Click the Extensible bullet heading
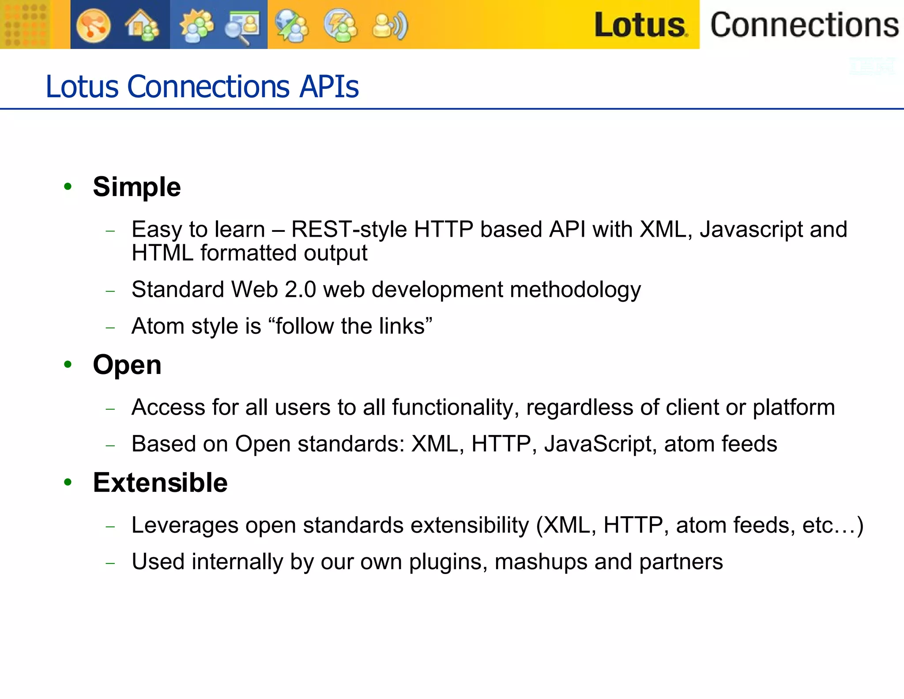Image resolution: width=904 pixels, height=699 pixels. pyautogui.click(x=160, y=482)
